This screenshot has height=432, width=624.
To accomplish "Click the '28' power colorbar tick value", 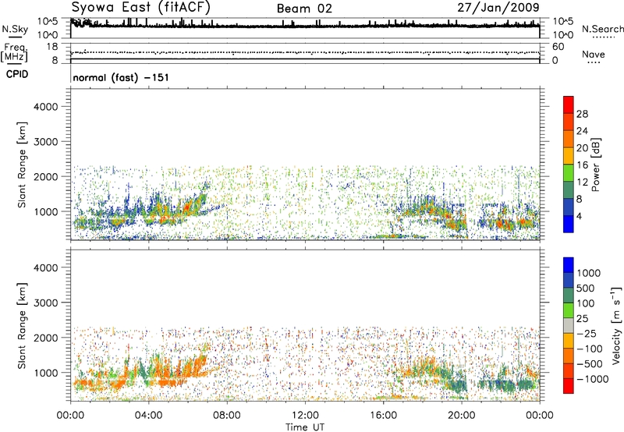I will click(582, 114).
